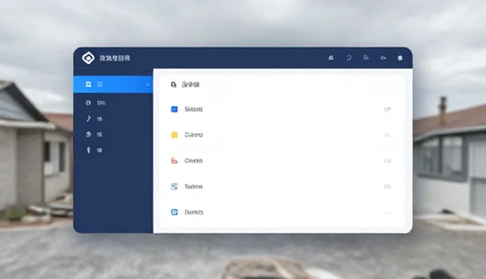
Task: Select the highlighted blue sidebar menu item
Action: tap(113, 84)
